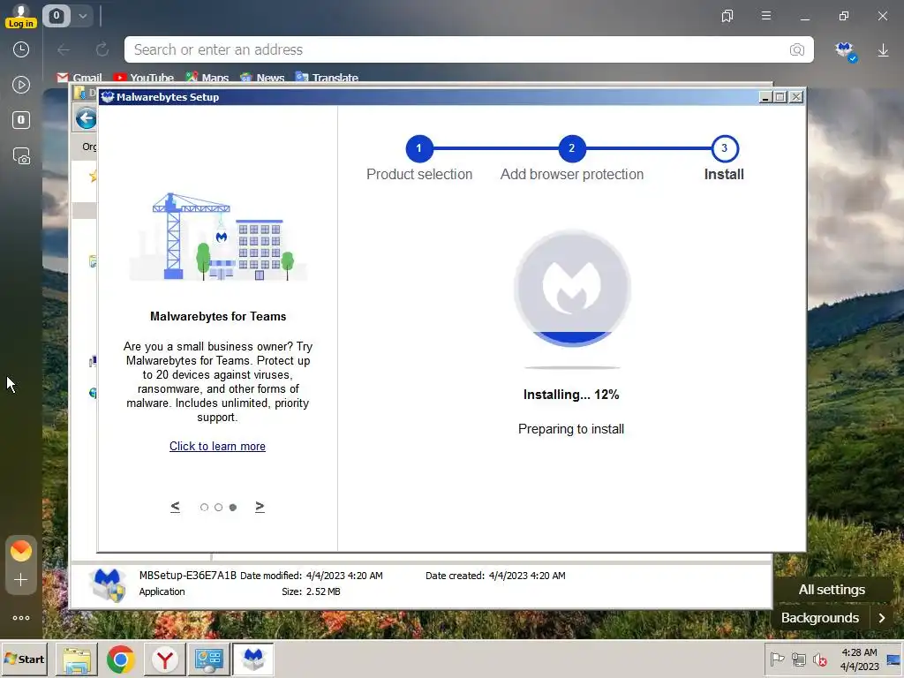This screenshot has width=904, height=678.
Task: Open All settings
Action: point(832,590)
